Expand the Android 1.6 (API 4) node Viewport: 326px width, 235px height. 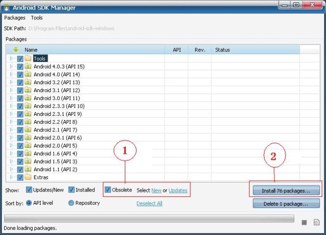(x=11, y=153)
